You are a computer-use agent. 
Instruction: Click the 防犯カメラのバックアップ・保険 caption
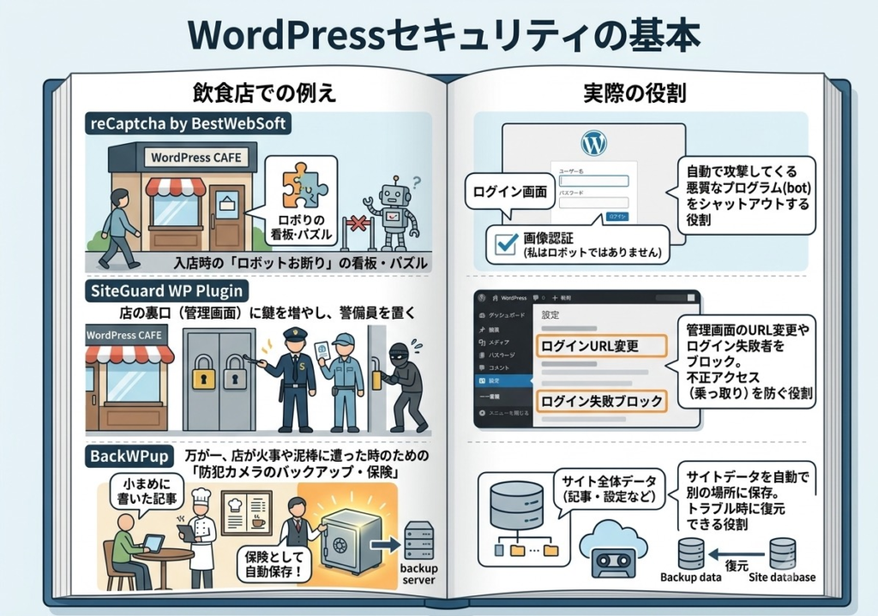[x=294, y=472]
